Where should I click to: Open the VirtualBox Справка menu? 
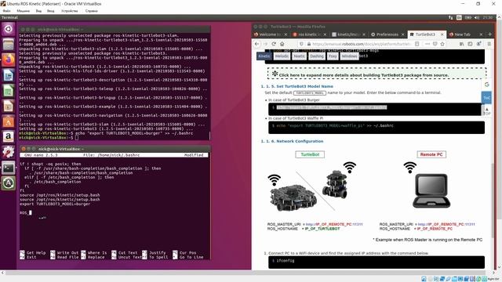[92, 10]
